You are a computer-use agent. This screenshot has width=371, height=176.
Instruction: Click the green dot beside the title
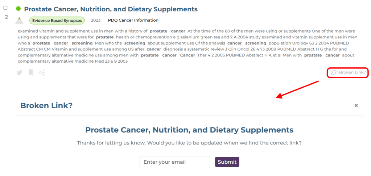click(18, 9)
